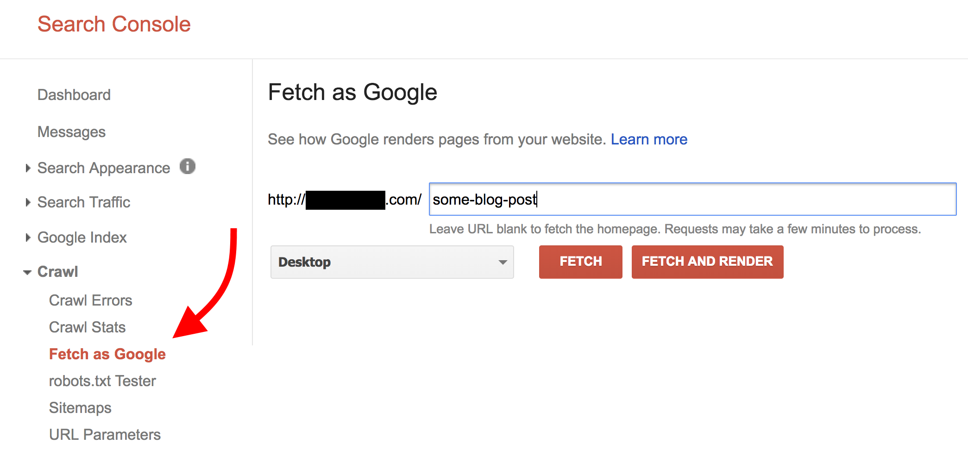Expand the Search Appearance section arrow
This screenshot has height=450, width=968.
28,168
